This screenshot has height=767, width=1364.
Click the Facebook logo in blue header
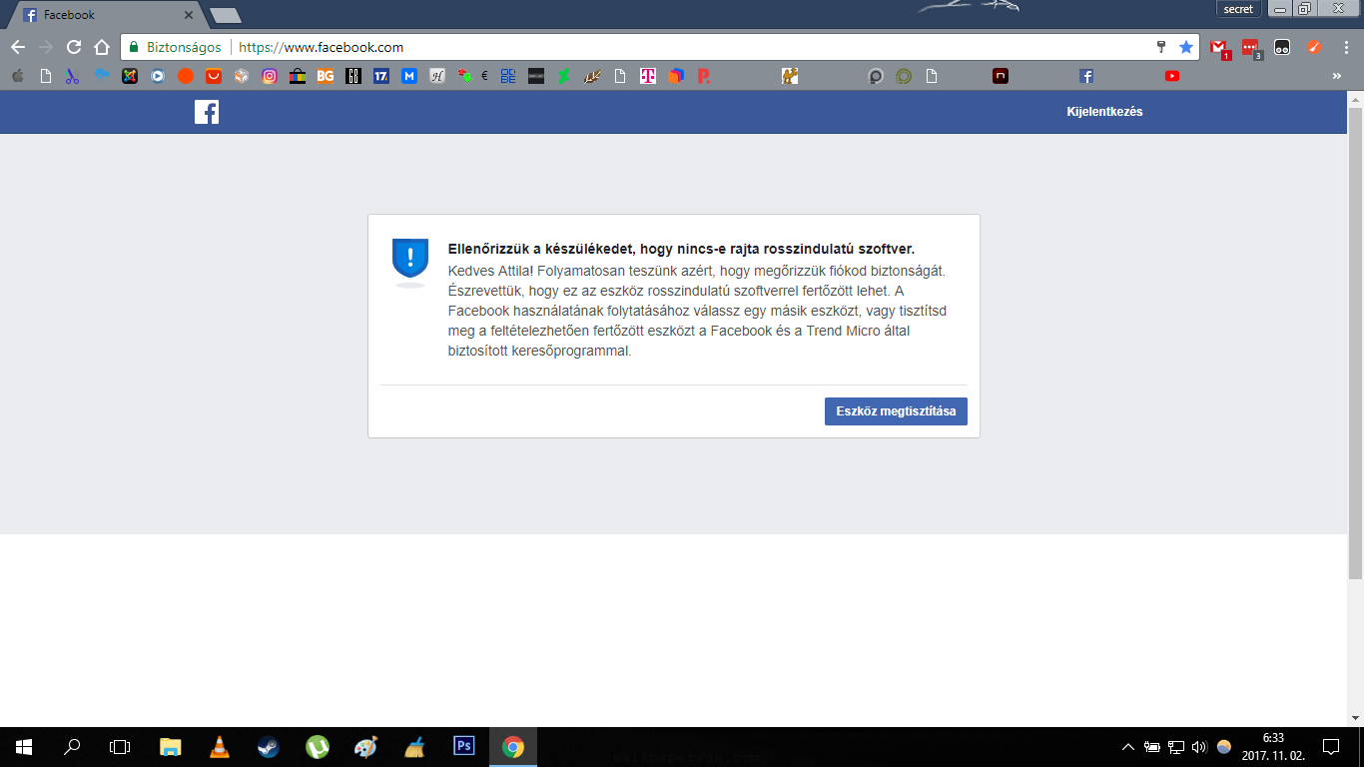point(207,112)
